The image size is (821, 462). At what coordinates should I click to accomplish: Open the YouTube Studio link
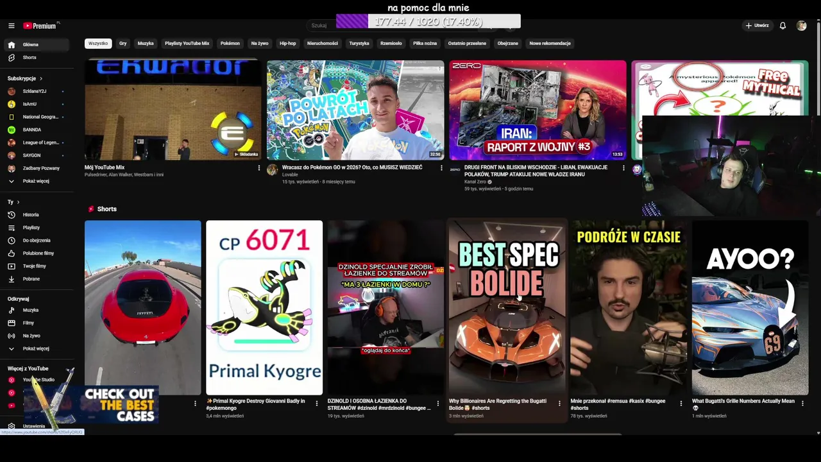(38, 380)
